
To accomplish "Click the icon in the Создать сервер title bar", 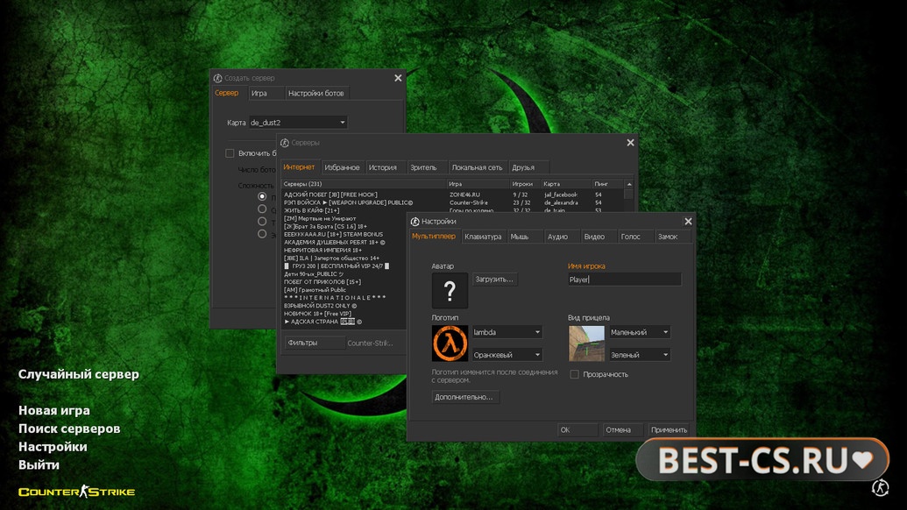I will click(x=217, y=78).
